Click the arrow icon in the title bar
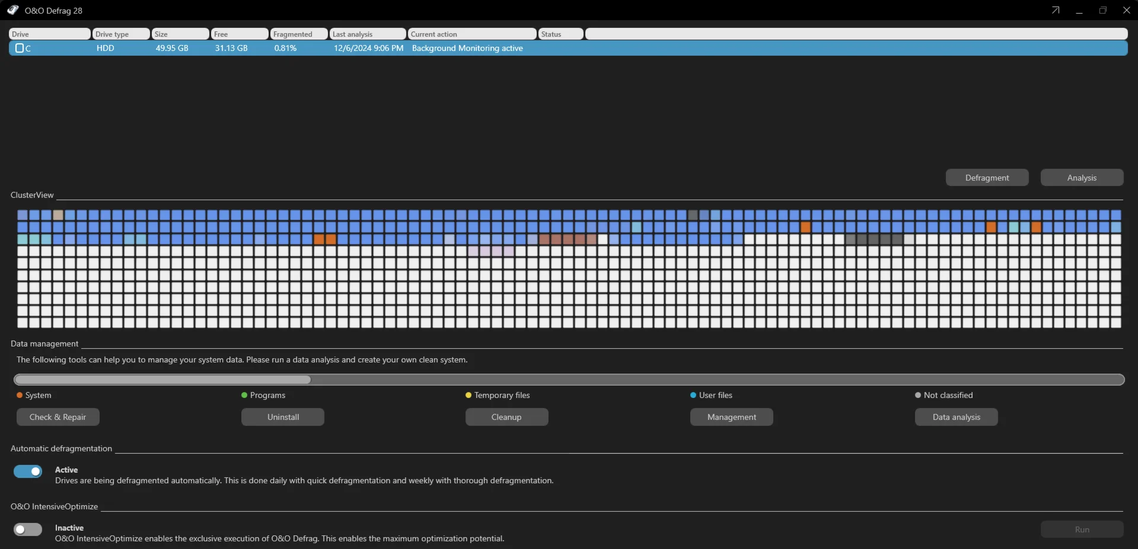 pyautogui.click(x=1056, y=10)
